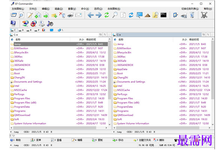The width and height of the screenshot is (219, 152).
Task: Open the command prompt black console icon
Action: pyautogui.click(x=163, y=15)
